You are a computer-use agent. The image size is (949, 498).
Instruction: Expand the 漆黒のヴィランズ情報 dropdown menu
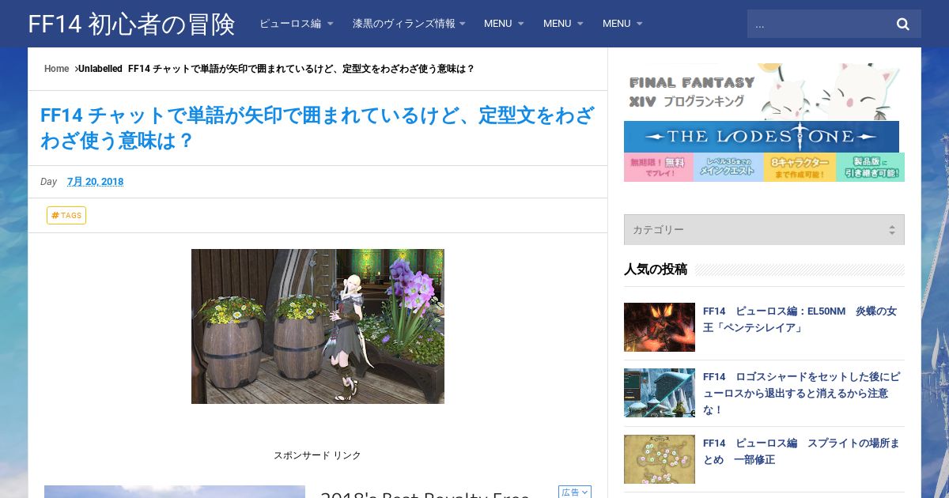[x=409, y=24]
